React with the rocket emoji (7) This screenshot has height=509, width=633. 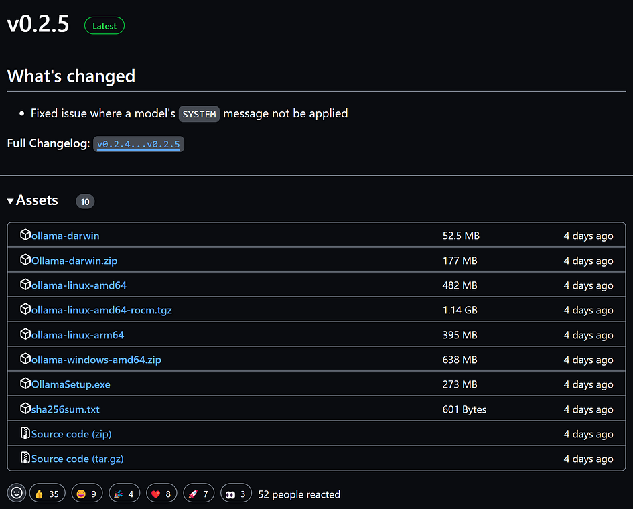[199, 493]
